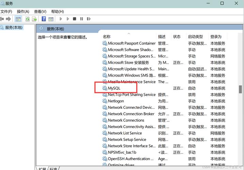
Task: Switch to the 扩展 tab at the bottom
Action: click(x=42, y=169)
